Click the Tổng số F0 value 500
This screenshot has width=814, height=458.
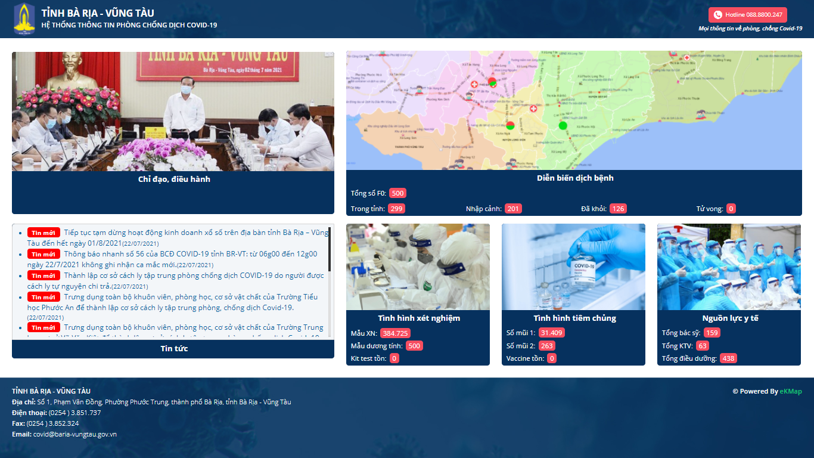click(398, 193)
